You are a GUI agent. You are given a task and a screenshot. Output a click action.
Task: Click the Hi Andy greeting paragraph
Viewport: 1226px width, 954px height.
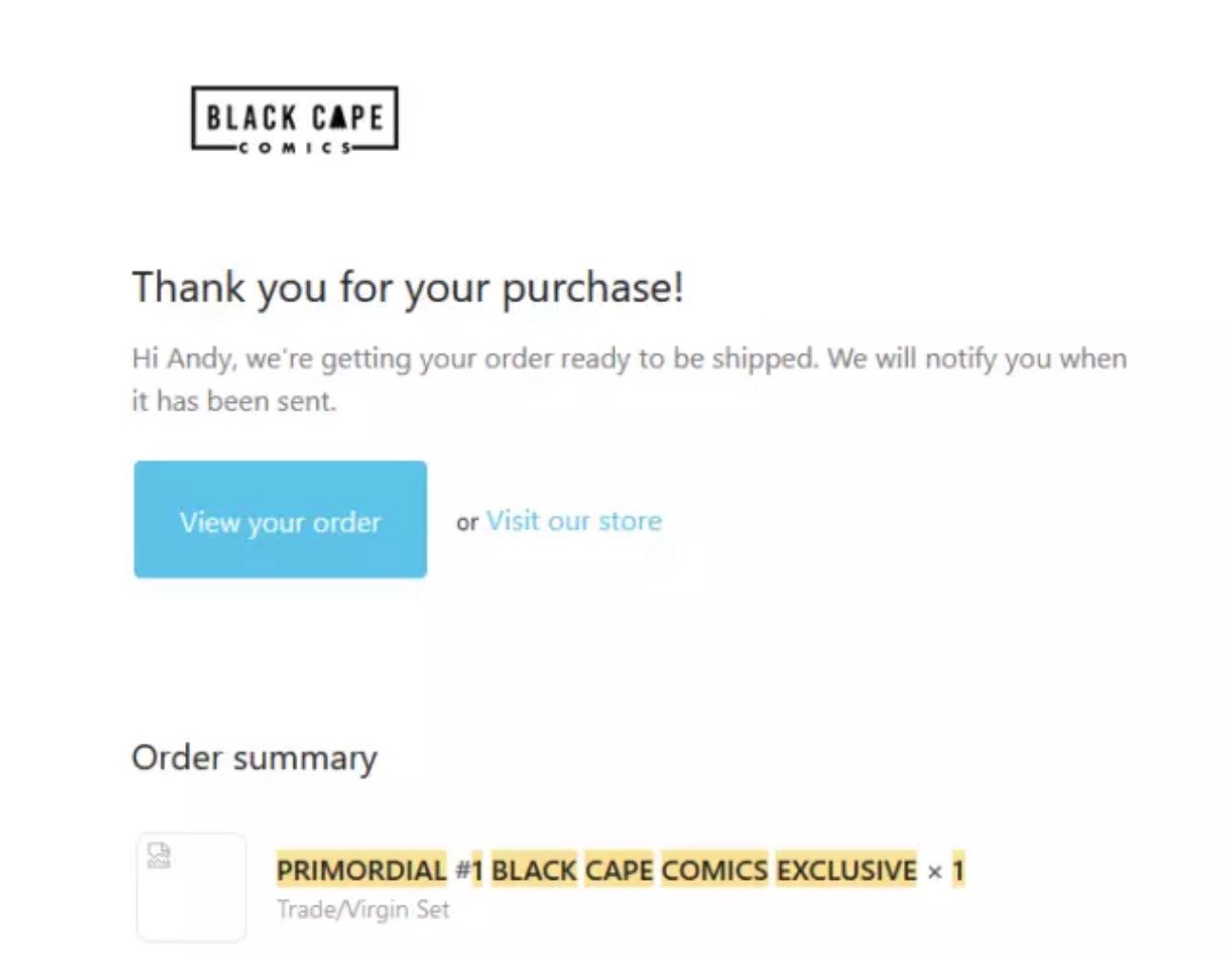tap(629, 379)
